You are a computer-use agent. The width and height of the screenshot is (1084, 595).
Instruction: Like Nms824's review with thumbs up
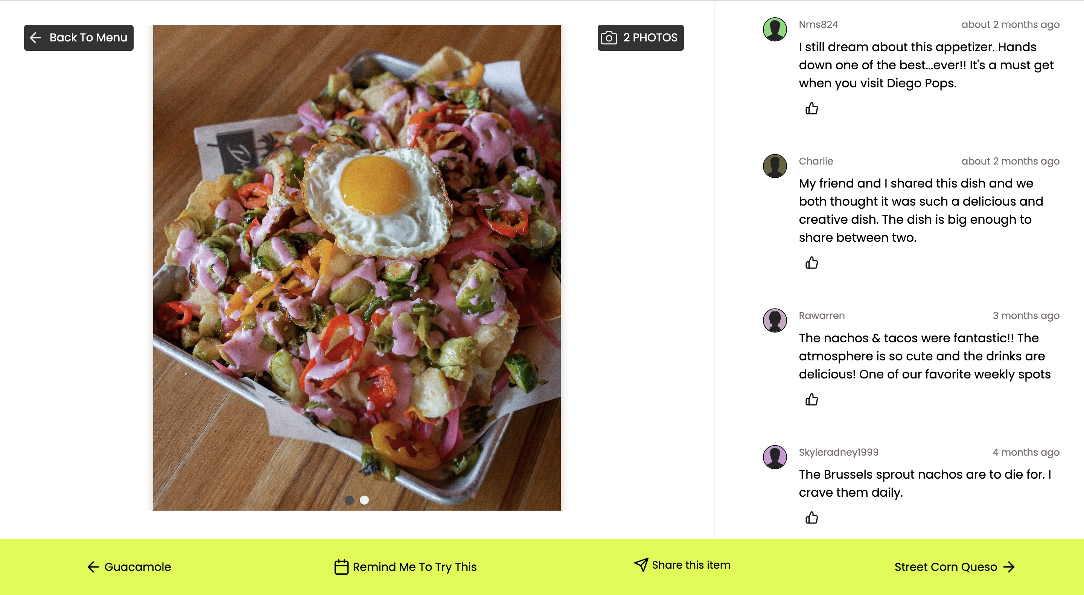(x=812, y=108)
